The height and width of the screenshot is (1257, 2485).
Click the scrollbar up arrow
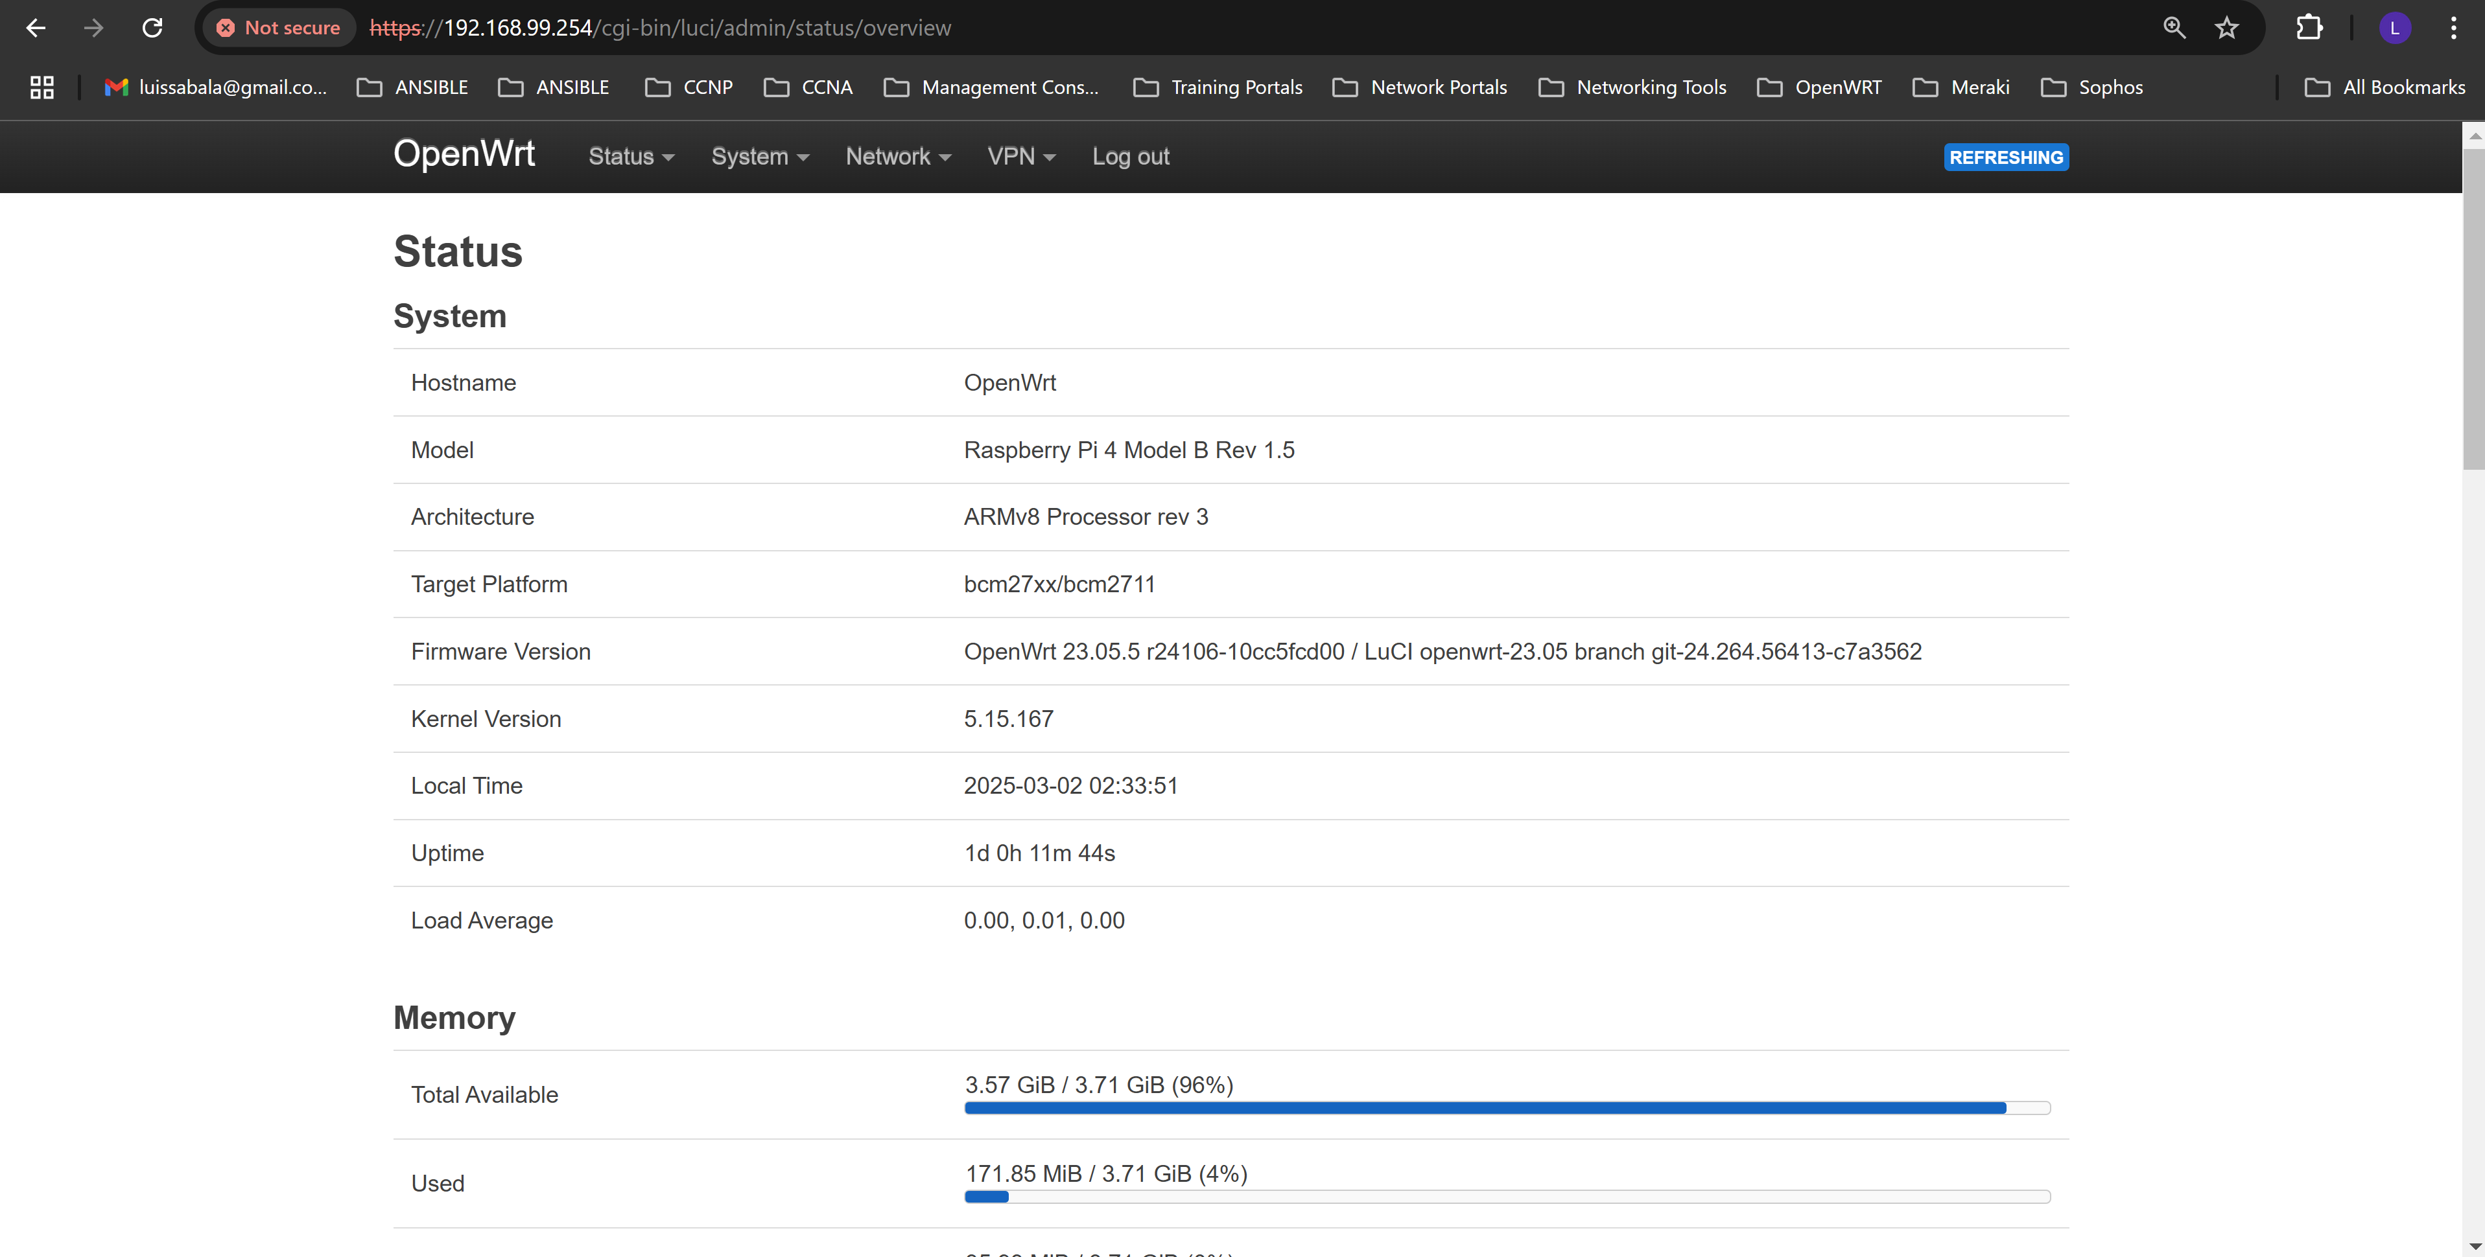coord(2473,136)
